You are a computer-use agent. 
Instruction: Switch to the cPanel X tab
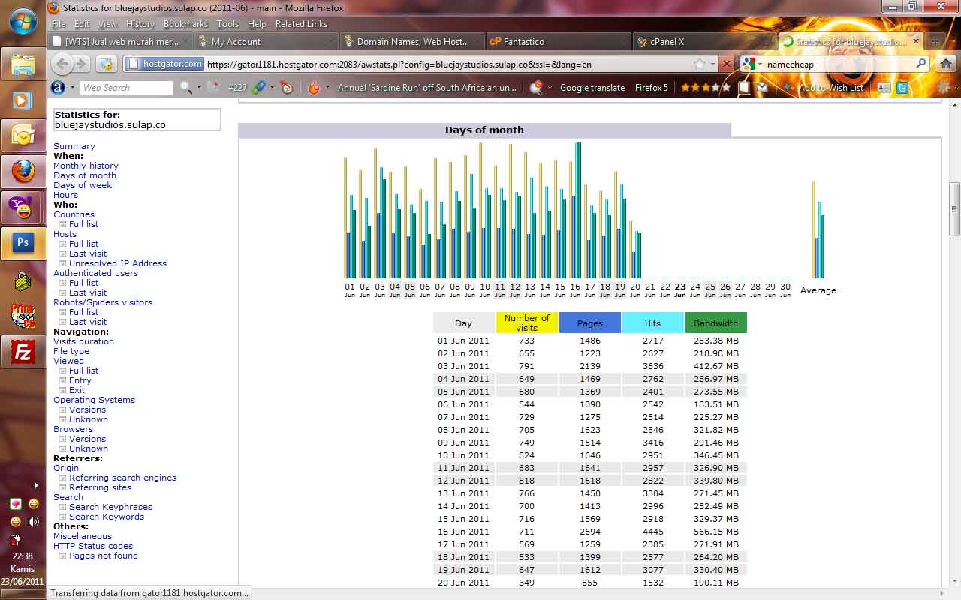(x=667, y=42)
